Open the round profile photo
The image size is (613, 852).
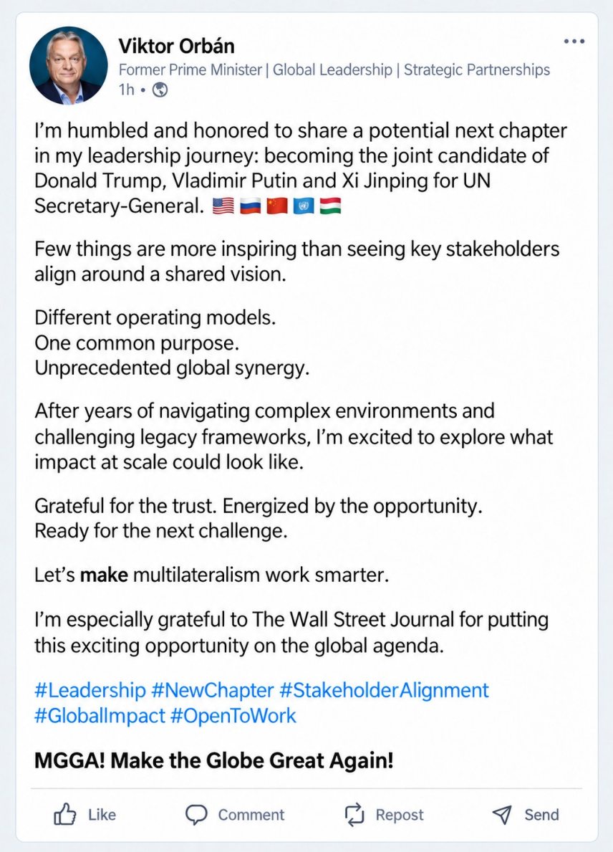pos(69,65)
